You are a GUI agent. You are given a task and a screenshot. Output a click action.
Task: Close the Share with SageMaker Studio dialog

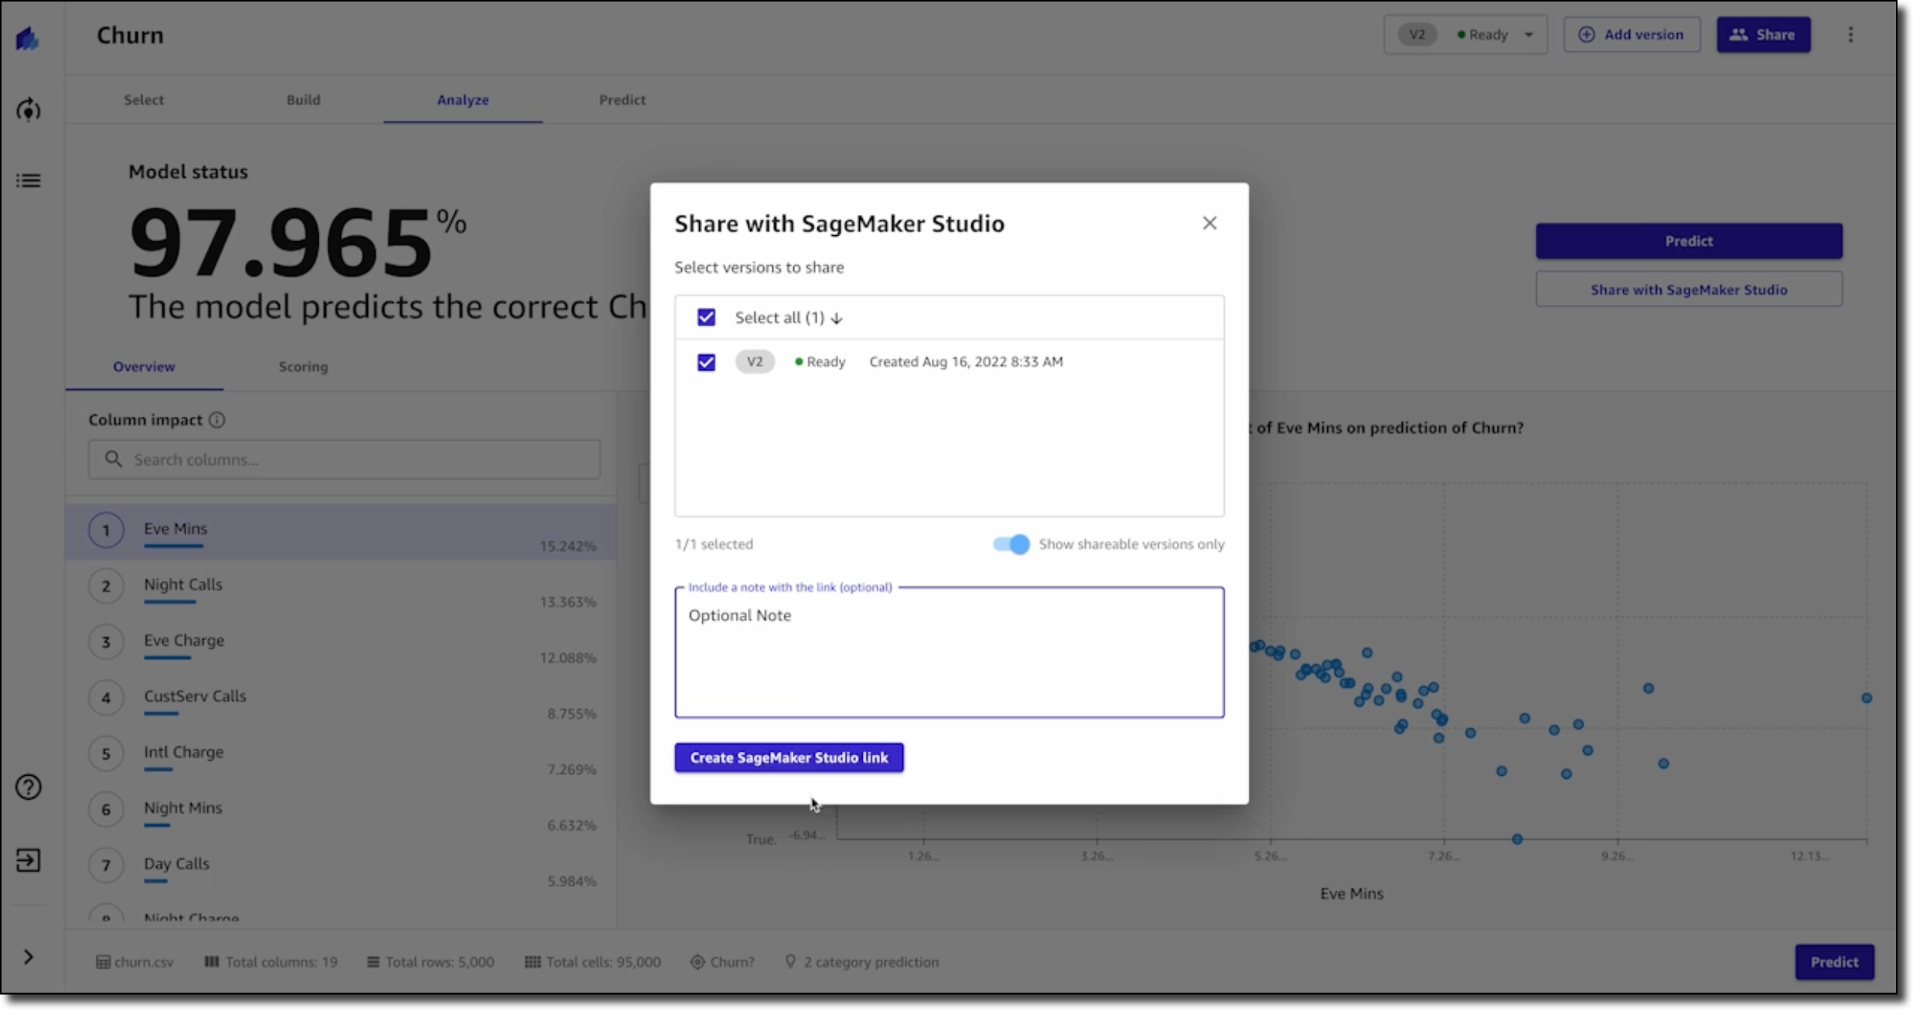tap(1209, 223)
